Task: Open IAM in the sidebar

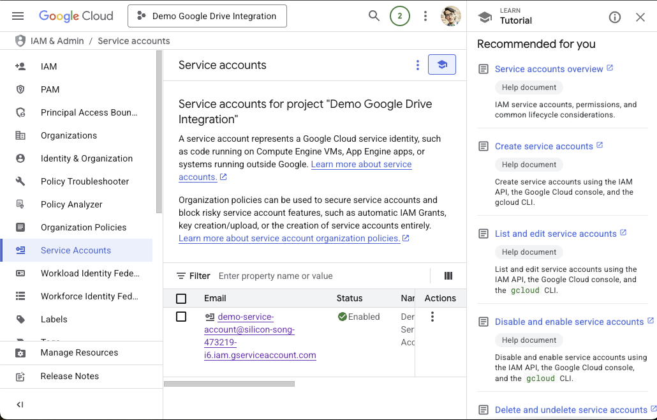Action: pyautogui.click(x=77, y=66)
